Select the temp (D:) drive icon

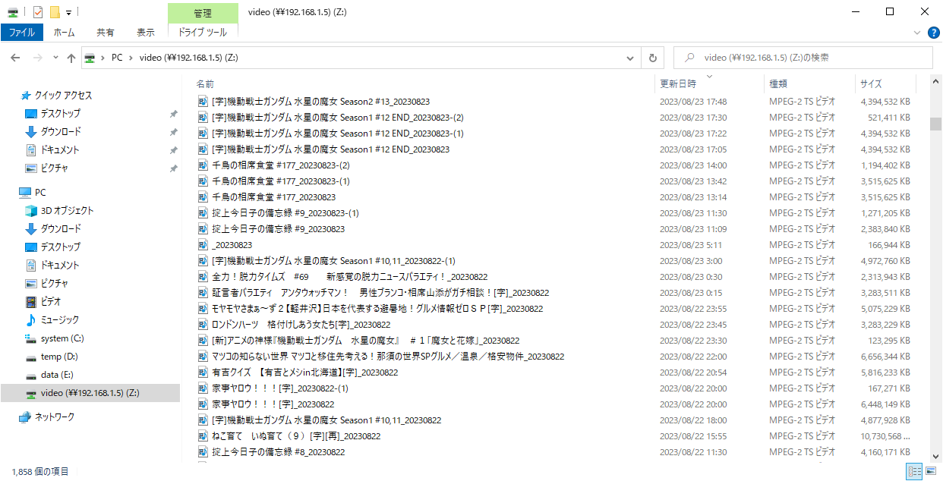[x=31, y=357]
